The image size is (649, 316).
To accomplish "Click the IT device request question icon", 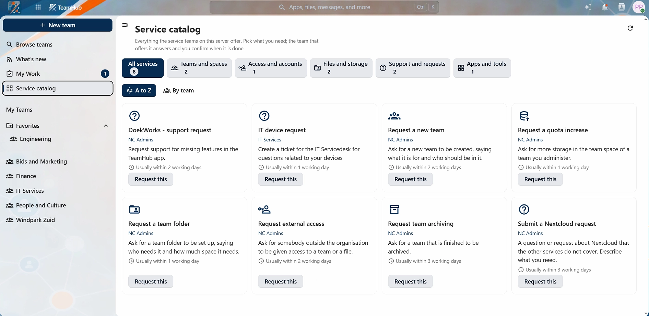I will pyautogui.click(x=264, y=116).
